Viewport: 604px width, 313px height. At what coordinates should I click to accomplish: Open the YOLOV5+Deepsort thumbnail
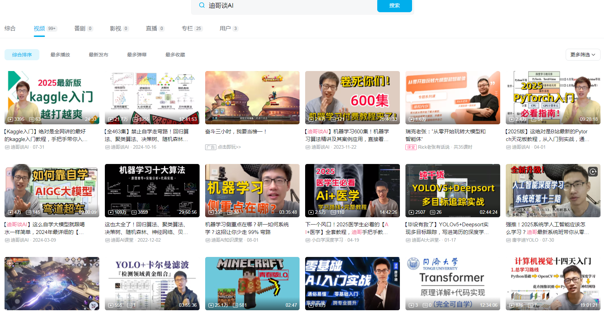coord(453,190)
